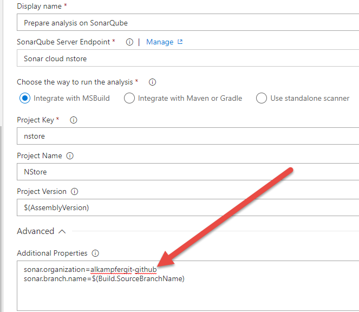Click the Project Key info icon
Image resolution: width=359 pixels, height=312 pixels.
click(x=74, y=120)
